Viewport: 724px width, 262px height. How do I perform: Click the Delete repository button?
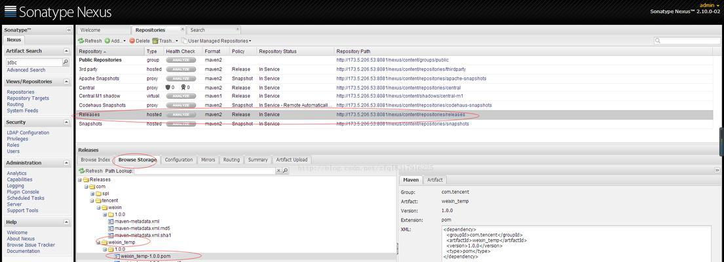coord(140,41)
